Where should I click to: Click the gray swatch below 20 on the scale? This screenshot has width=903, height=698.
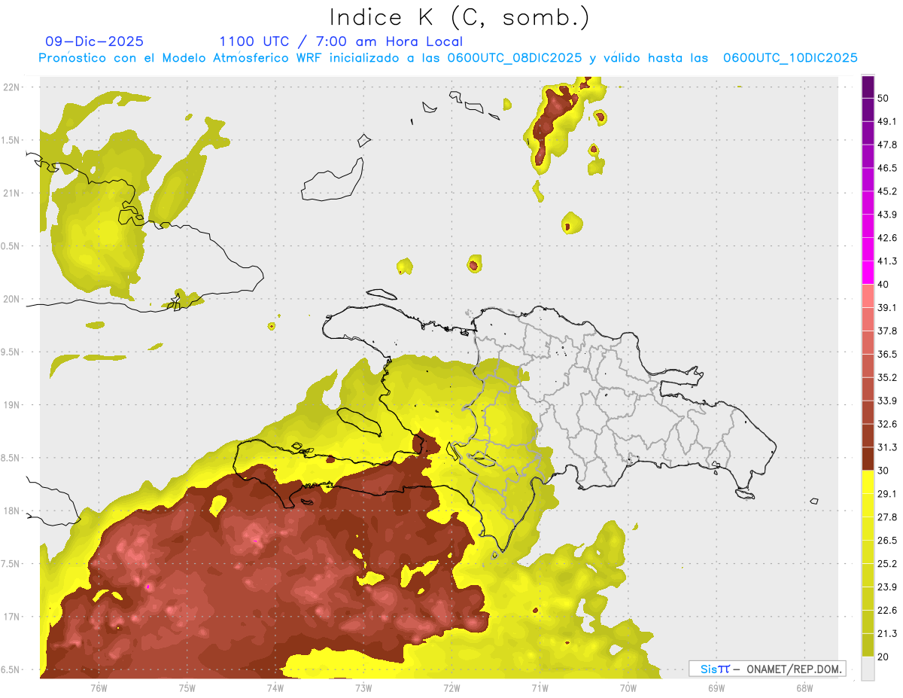click(x=868, y=669)
